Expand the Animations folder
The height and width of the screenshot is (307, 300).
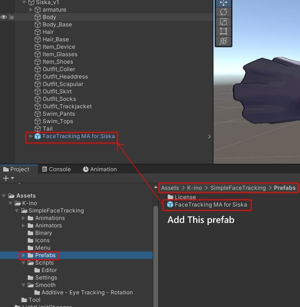[24, 218]
